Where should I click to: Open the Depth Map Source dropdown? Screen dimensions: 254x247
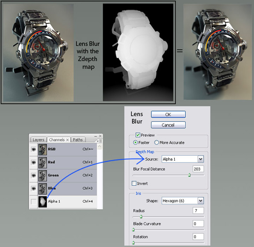point(183,159)
